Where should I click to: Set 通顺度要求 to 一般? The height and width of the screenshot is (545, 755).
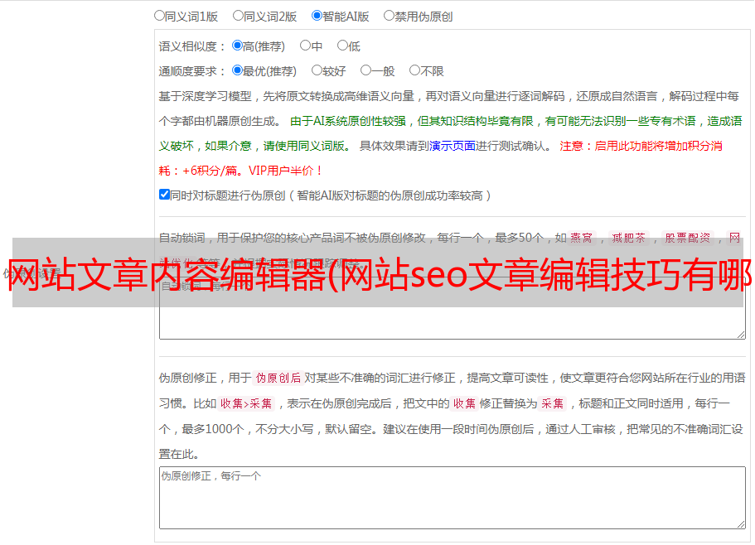pos(366,70)
